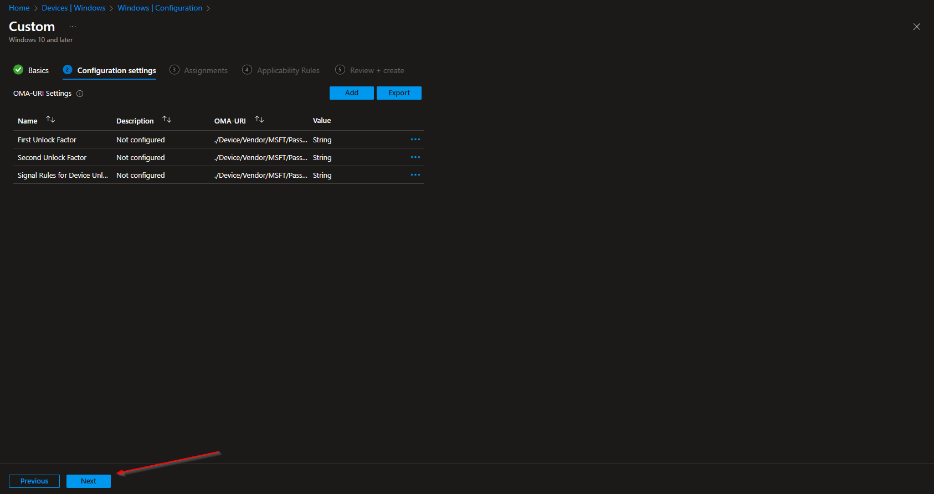This screenshot has width=934, height=494.
Task: Go back with the Previous button
Action: [x=34, y=481]
